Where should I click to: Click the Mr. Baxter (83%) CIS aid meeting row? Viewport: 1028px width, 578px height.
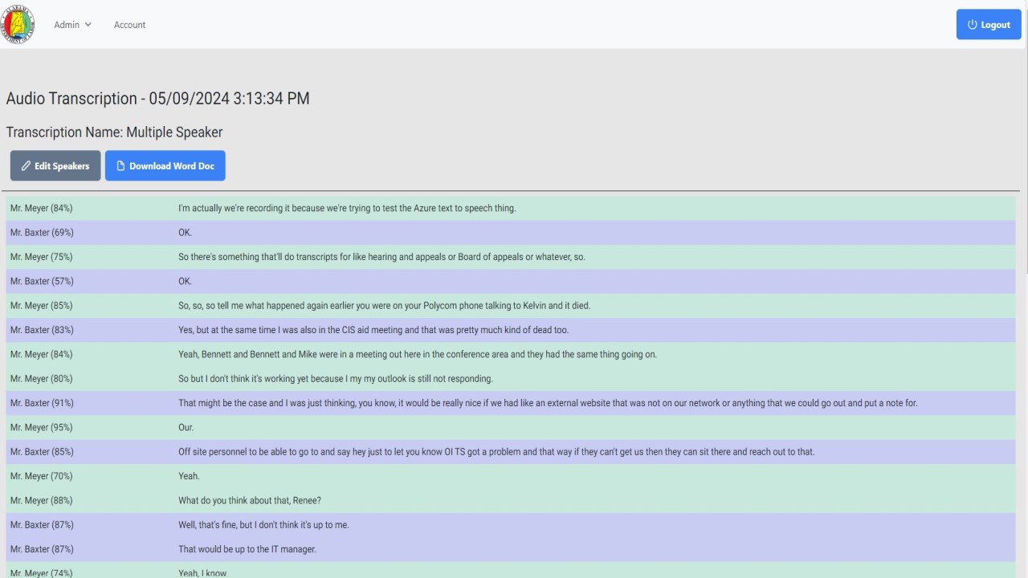point(373,330)
